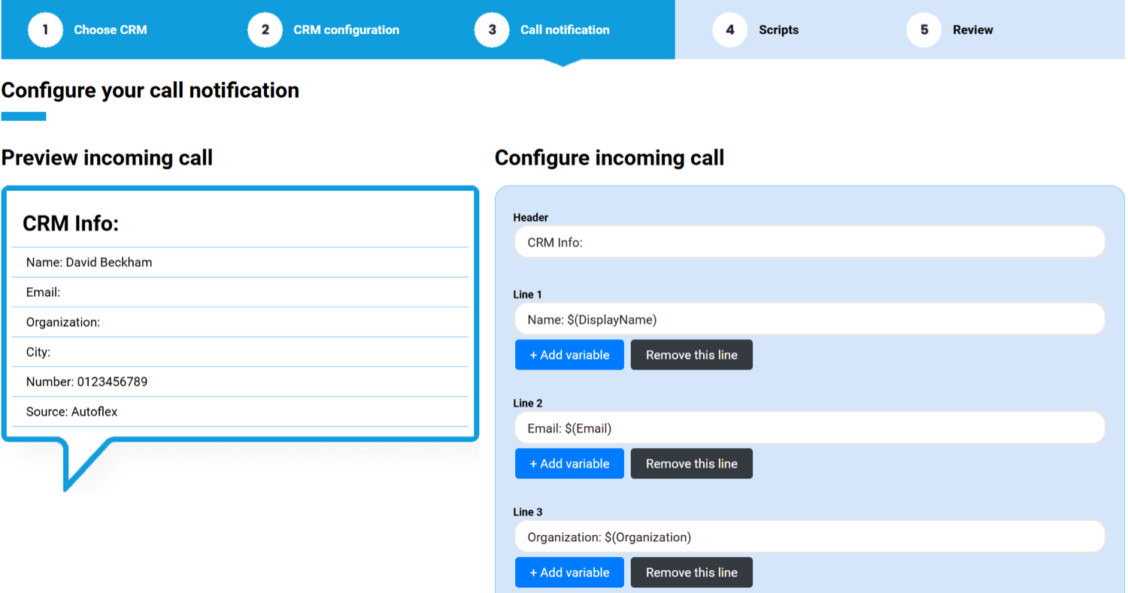The width and height of the screenshot is (1128, 593).
Task: Select "Email:" row in the preview
Action: click(240, 292)
